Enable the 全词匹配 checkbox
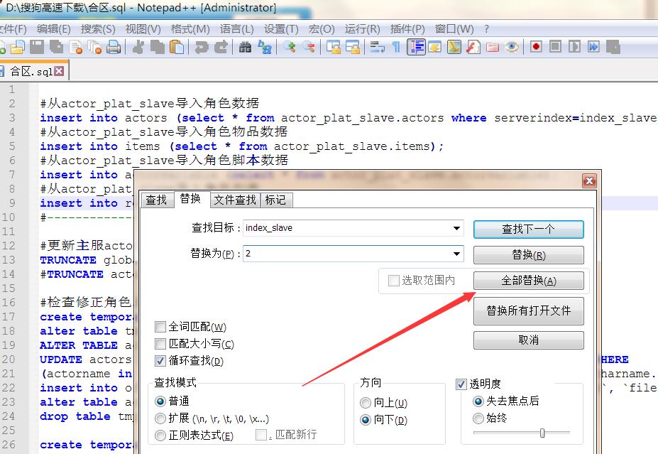 pyautogui.click(x=160, y=327)
